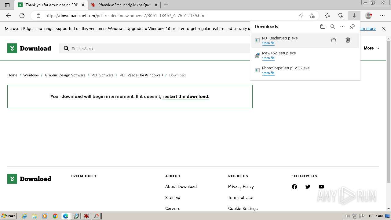Open Graphic Design Software breadcrumb
Image resolution: width=391 pixels, height=220 pixels.
click(x=65, y=75)
